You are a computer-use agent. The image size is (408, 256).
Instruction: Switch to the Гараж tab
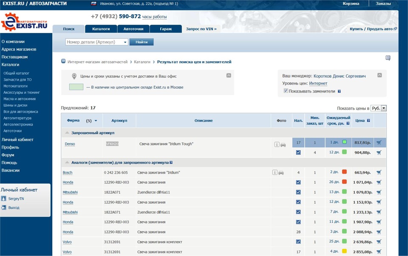166,29
